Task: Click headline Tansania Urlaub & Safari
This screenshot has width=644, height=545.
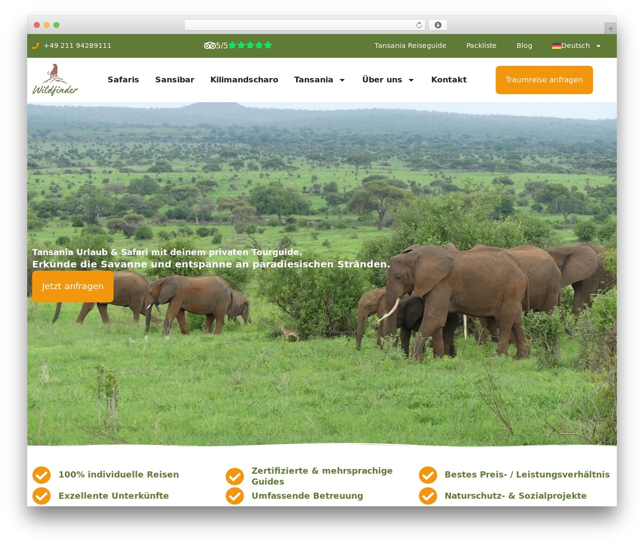Action: click(x=167, y=252)
